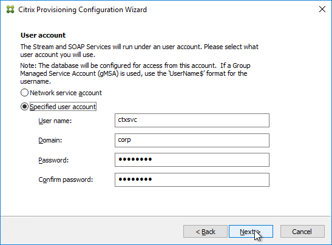Click the 'Domain:' label text
The width and height of the screenshot is (332, 245).
tap(50, 140)
